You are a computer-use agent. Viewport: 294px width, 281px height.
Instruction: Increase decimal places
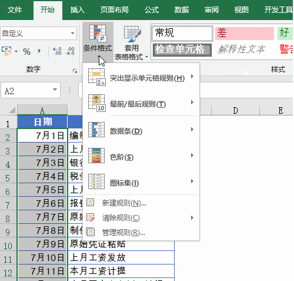(x=57, y=51)
